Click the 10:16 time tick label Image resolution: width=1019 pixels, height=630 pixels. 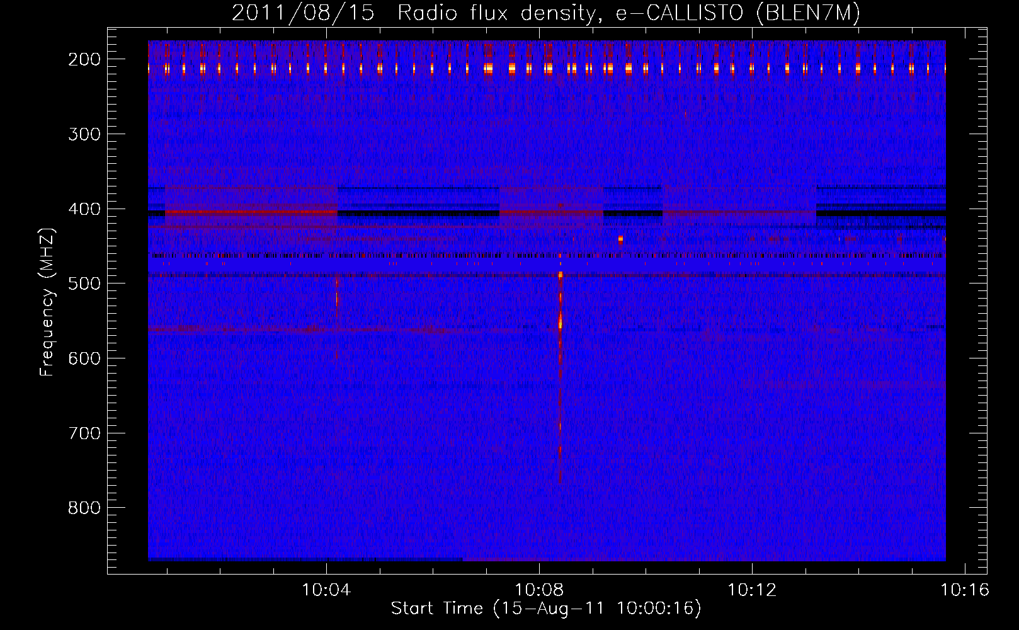click(965, 590)
